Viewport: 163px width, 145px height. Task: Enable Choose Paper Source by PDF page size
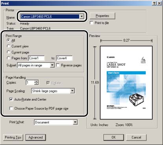click(x=11, y=108)
